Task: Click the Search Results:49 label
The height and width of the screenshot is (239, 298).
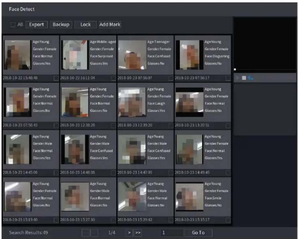Action: click(28, 232)
